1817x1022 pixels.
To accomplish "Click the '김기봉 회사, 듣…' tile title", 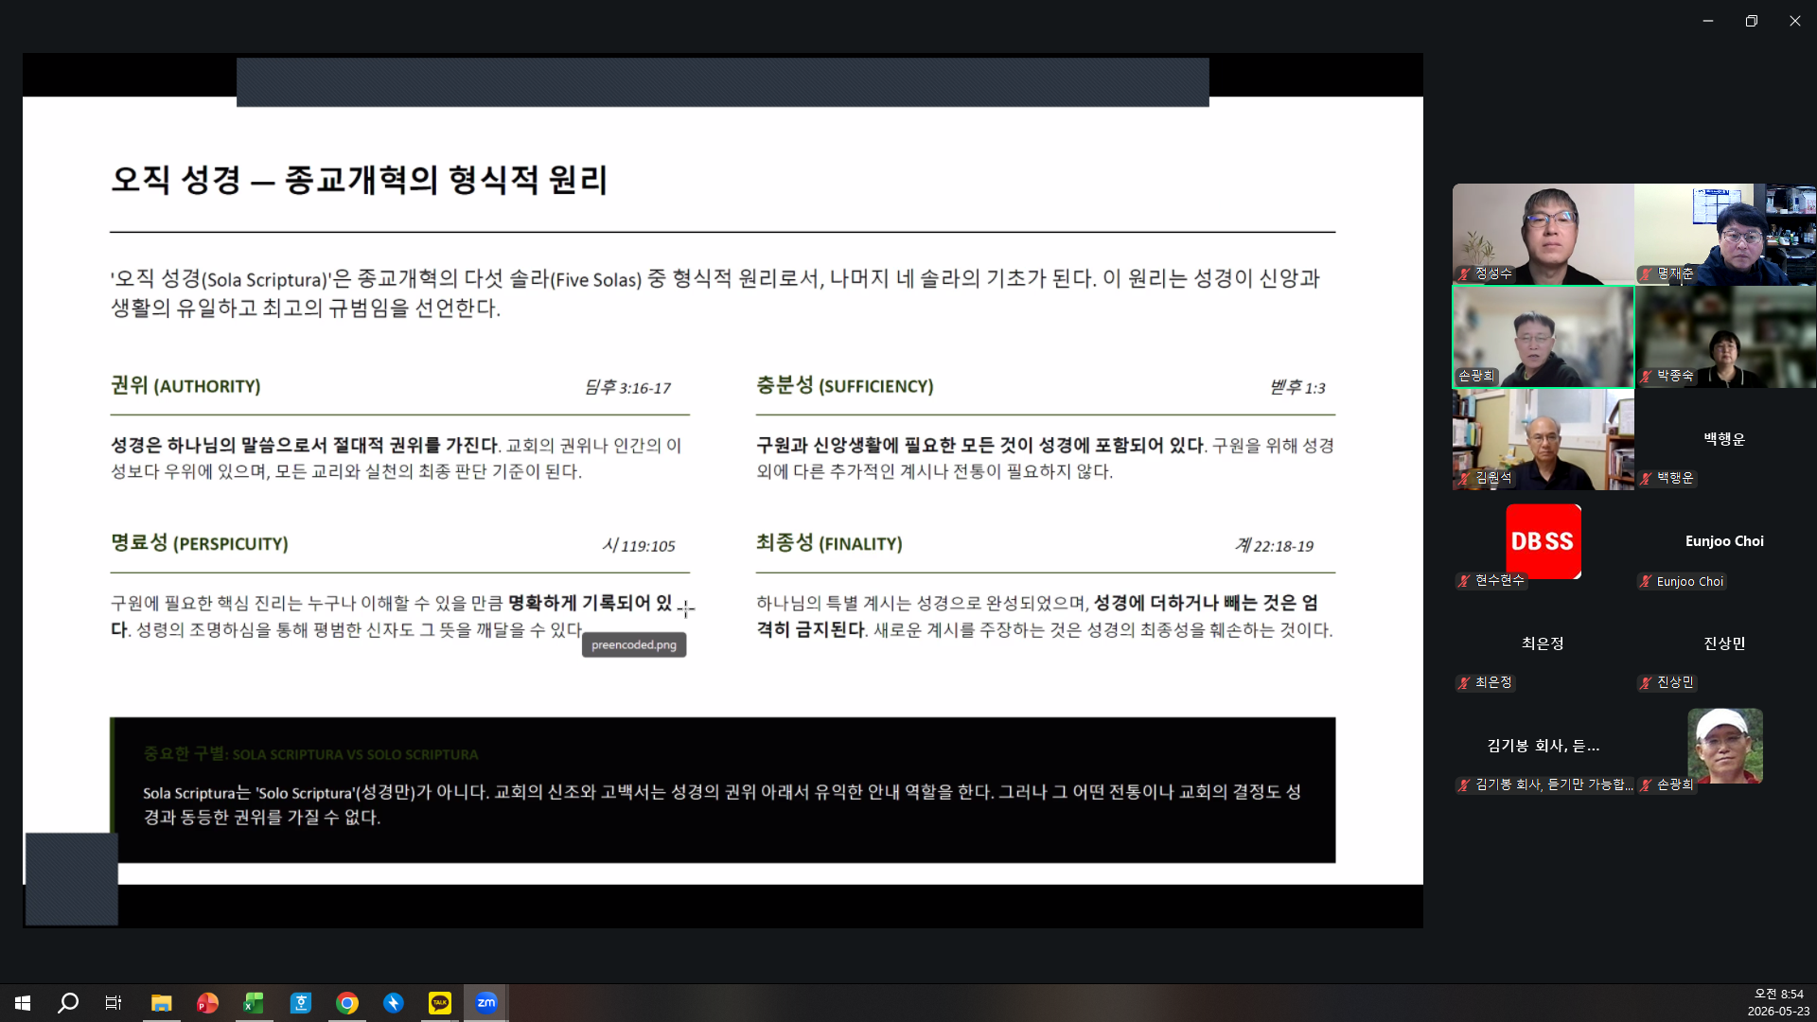I will tap(1543, 746).
